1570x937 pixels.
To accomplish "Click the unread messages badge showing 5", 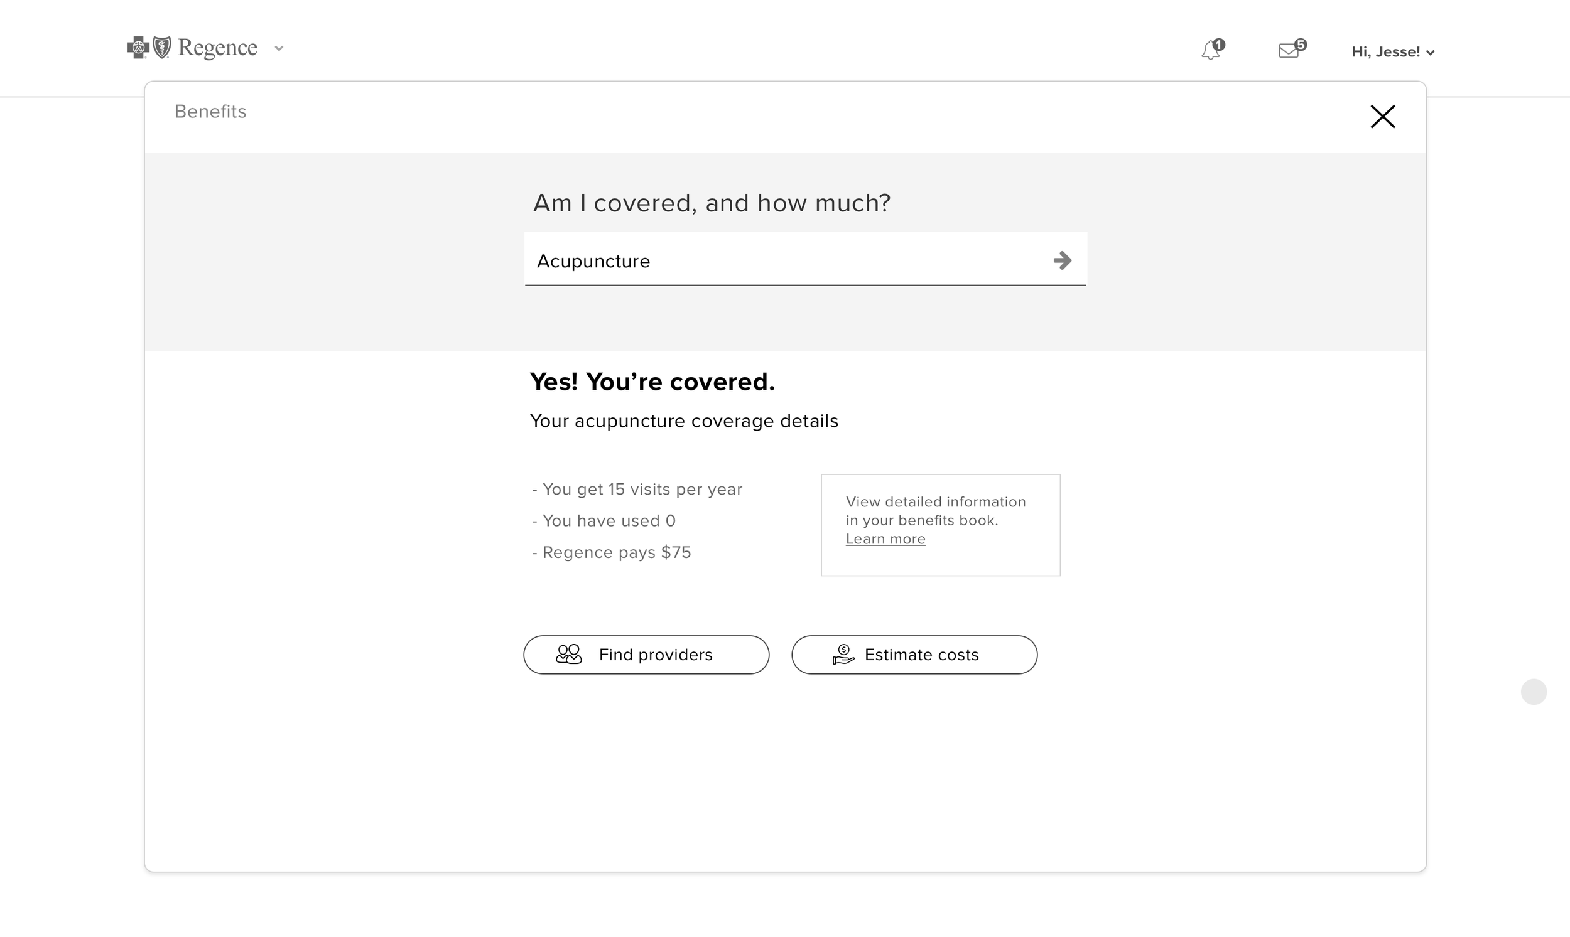I will click(1300, 44).
